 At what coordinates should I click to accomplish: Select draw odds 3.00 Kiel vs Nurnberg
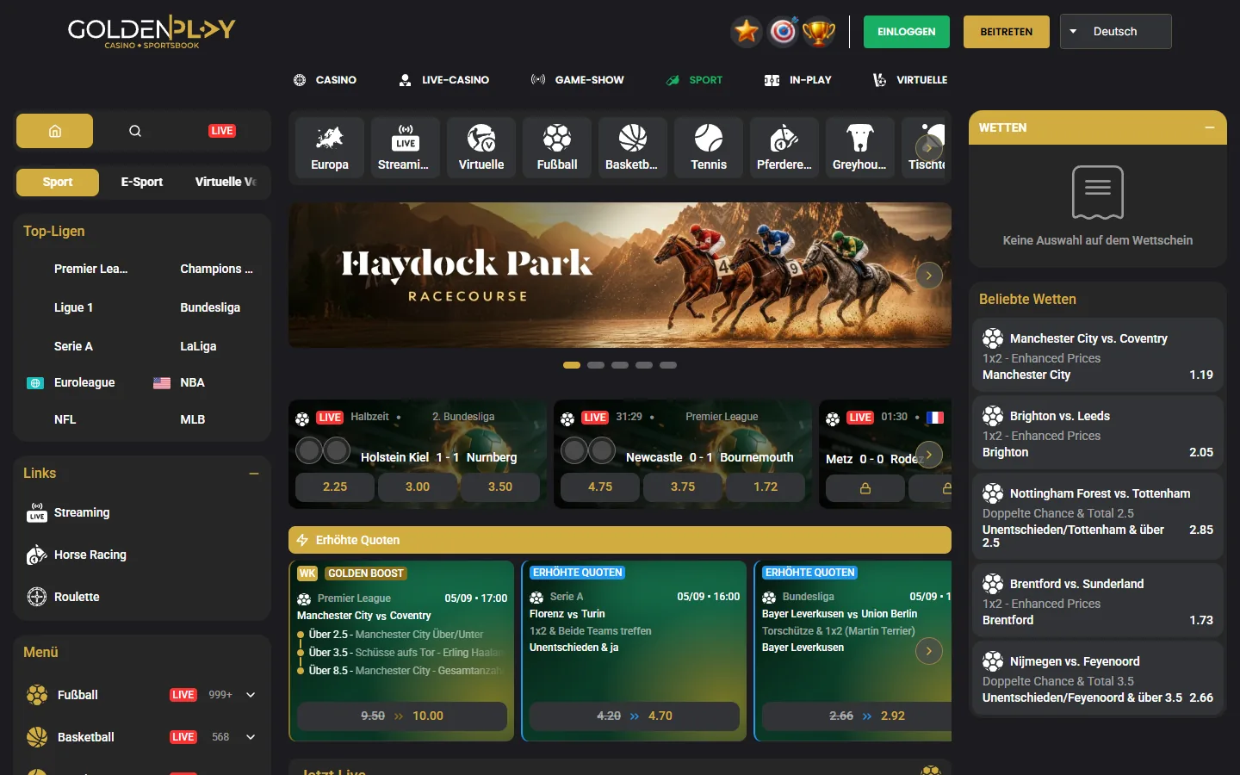click(x=418, y=487)
